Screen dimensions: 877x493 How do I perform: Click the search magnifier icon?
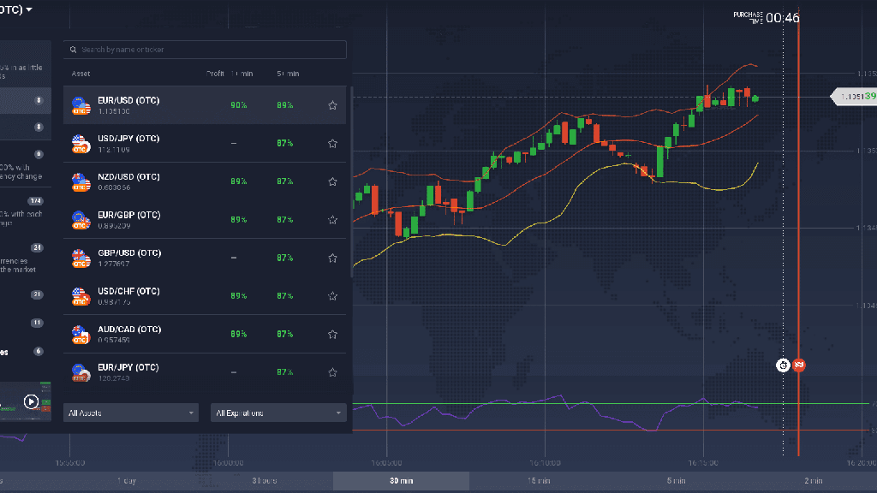click(x=74, y=50)
